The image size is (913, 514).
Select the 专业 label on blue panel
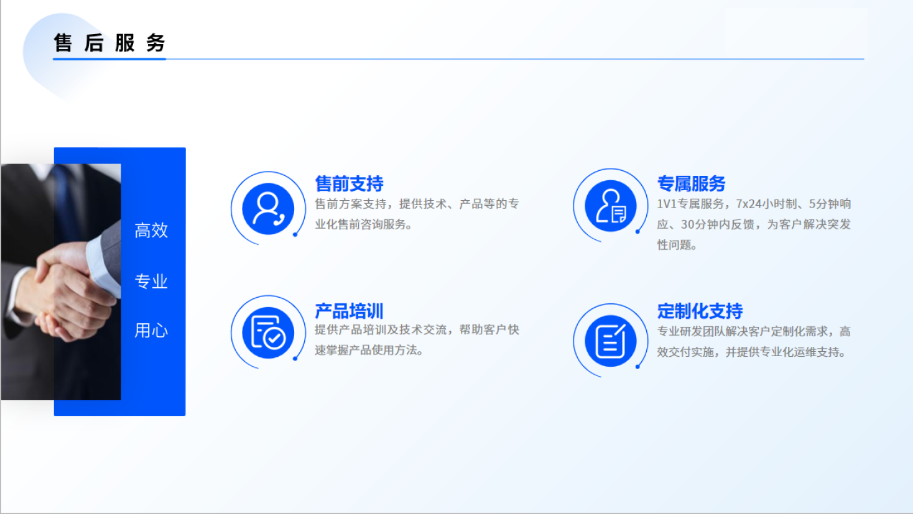[151, 281]
